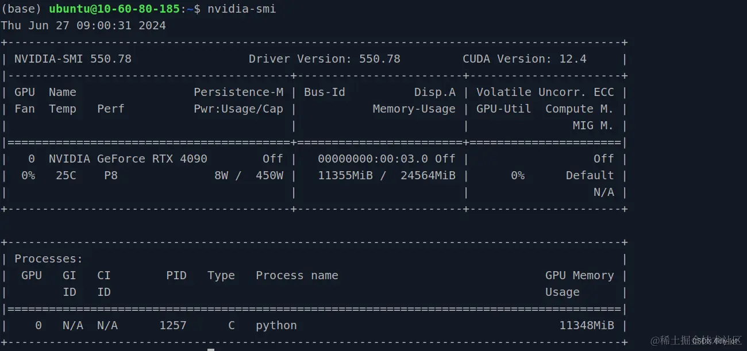Click the 8W / 450W power usage
Viewport: 747px width, 351px height.
coord(249,176)
